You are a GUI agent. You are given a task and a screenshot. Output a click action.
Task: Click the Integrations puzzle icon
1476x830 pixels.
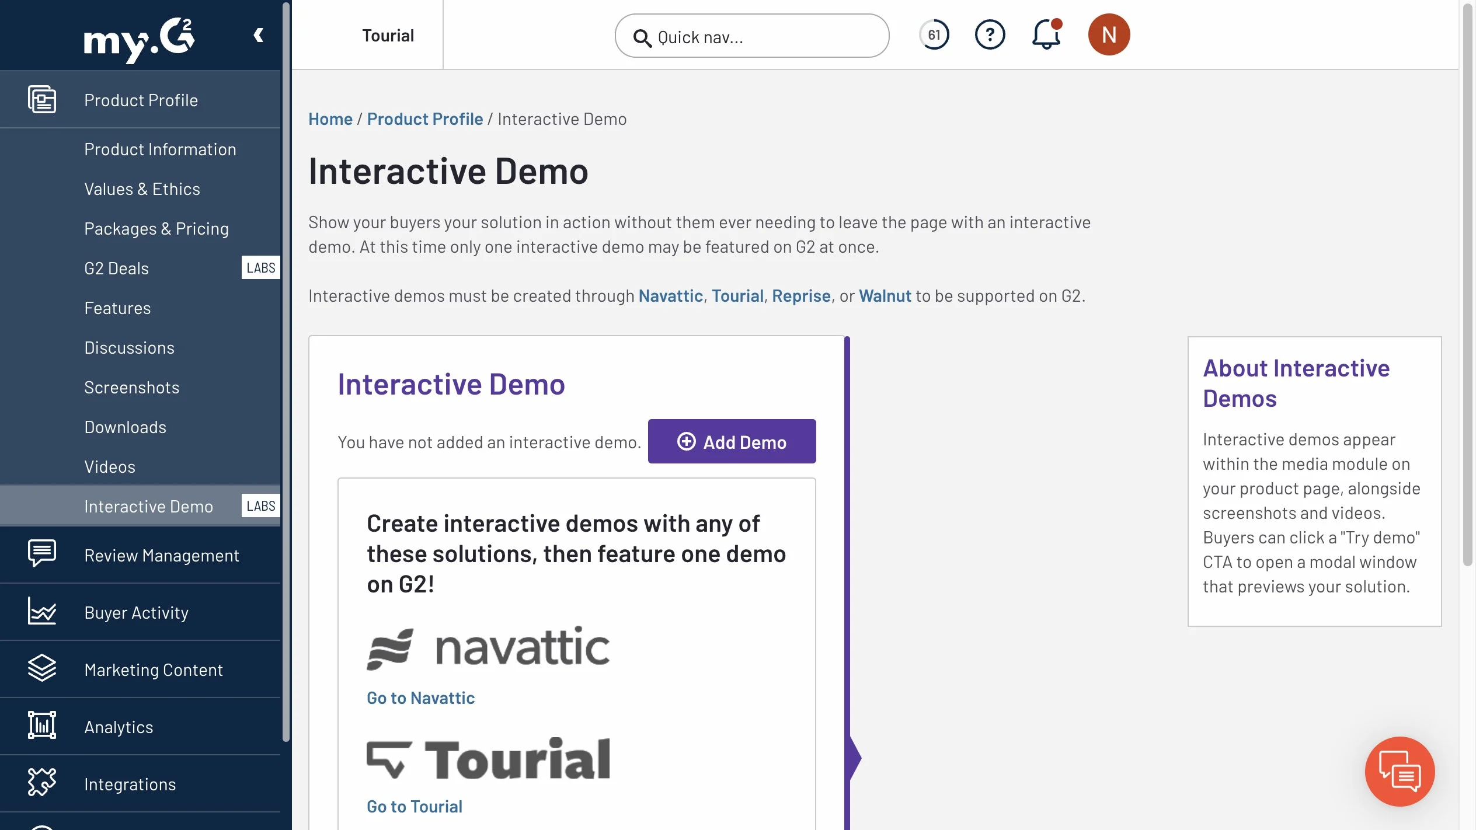coord(42,782)
